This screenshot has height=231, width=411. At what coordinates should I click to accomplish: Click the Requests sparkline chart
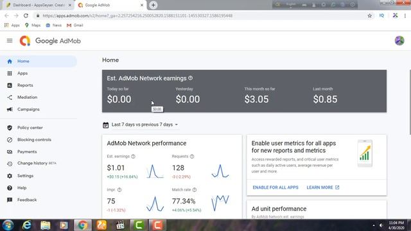click(220, 171)
